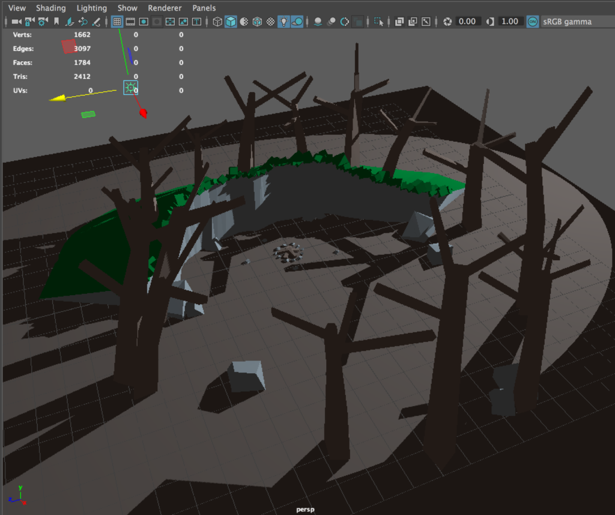This screenshot has height=515, width=615.
Task: Click the Select Camera icon
Action: [x=16, y=22]
